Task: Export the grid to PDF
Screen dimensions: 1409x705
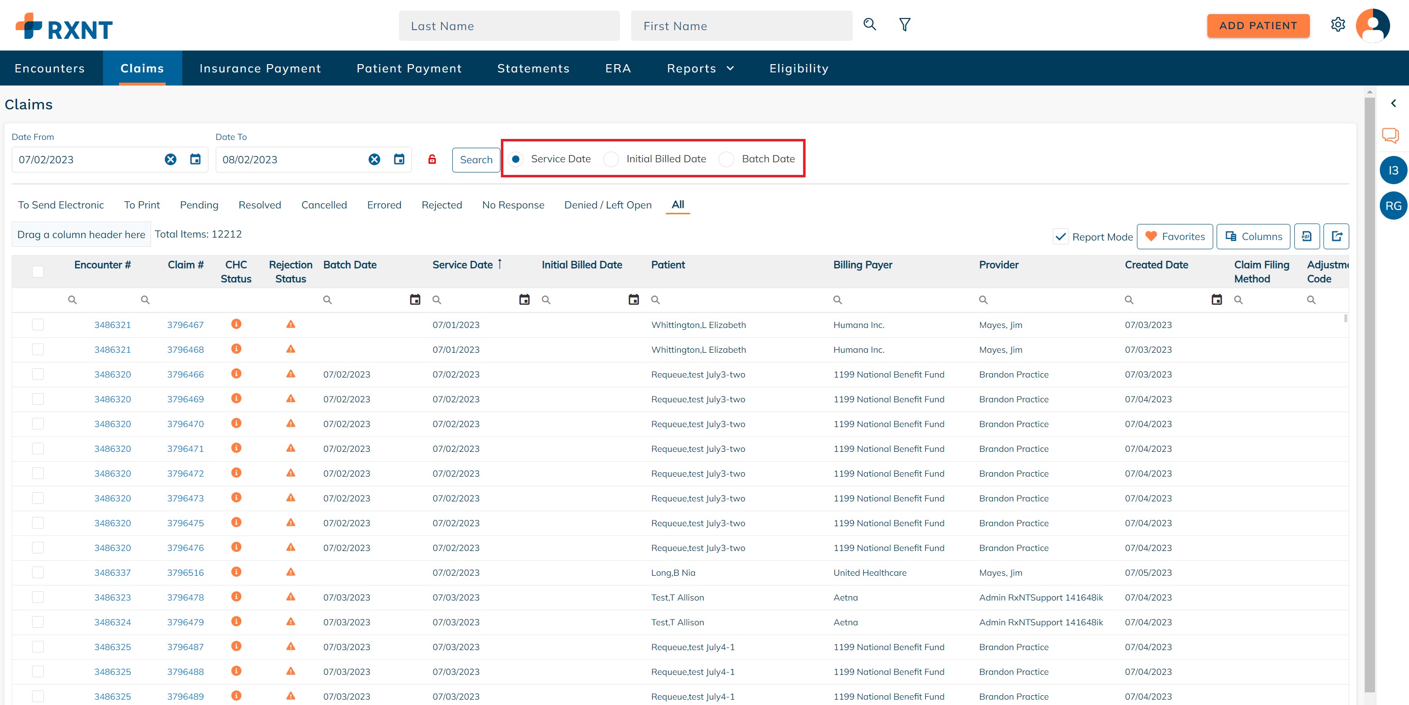Action: [1306, 236]
